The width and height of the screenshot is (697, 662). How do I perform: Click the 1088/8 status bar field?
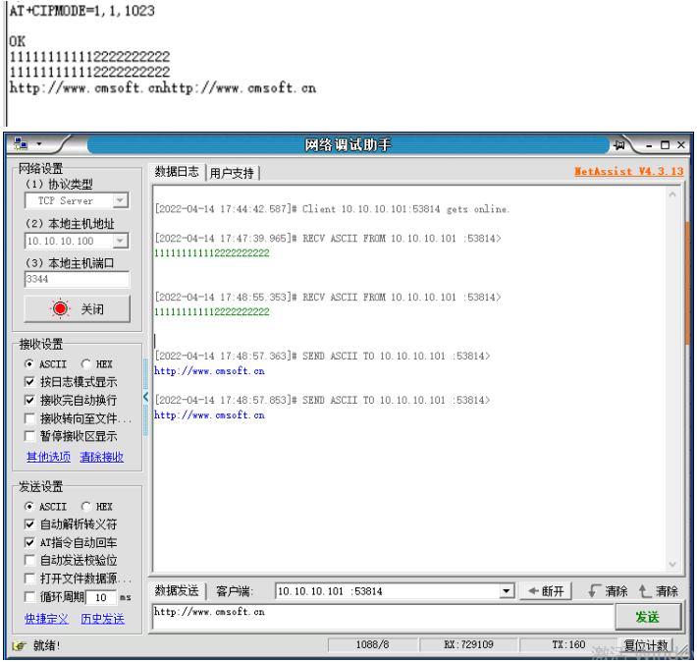372,644
